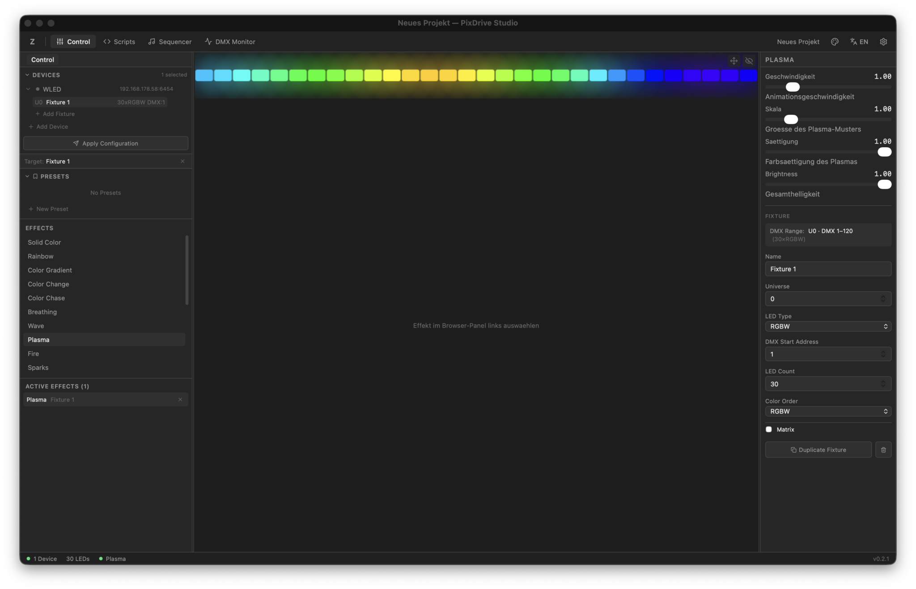Open settings via the gear icon

pyautogui.click(x=883, y=42)
